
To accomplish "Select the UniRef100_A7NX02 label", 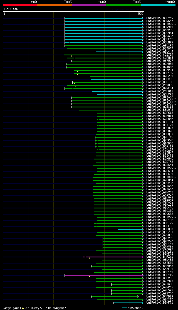I will coord(160,193).
